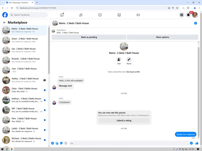Screen dimensions: 202x151
Task: Open View buyer profile link
Action: click(x=133, y=72)
